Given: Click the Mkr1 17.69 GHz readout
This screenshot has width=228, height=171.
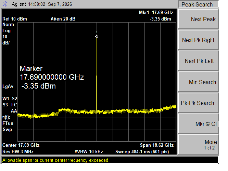Looking at the screenshot, I should [x=156, y=13].
